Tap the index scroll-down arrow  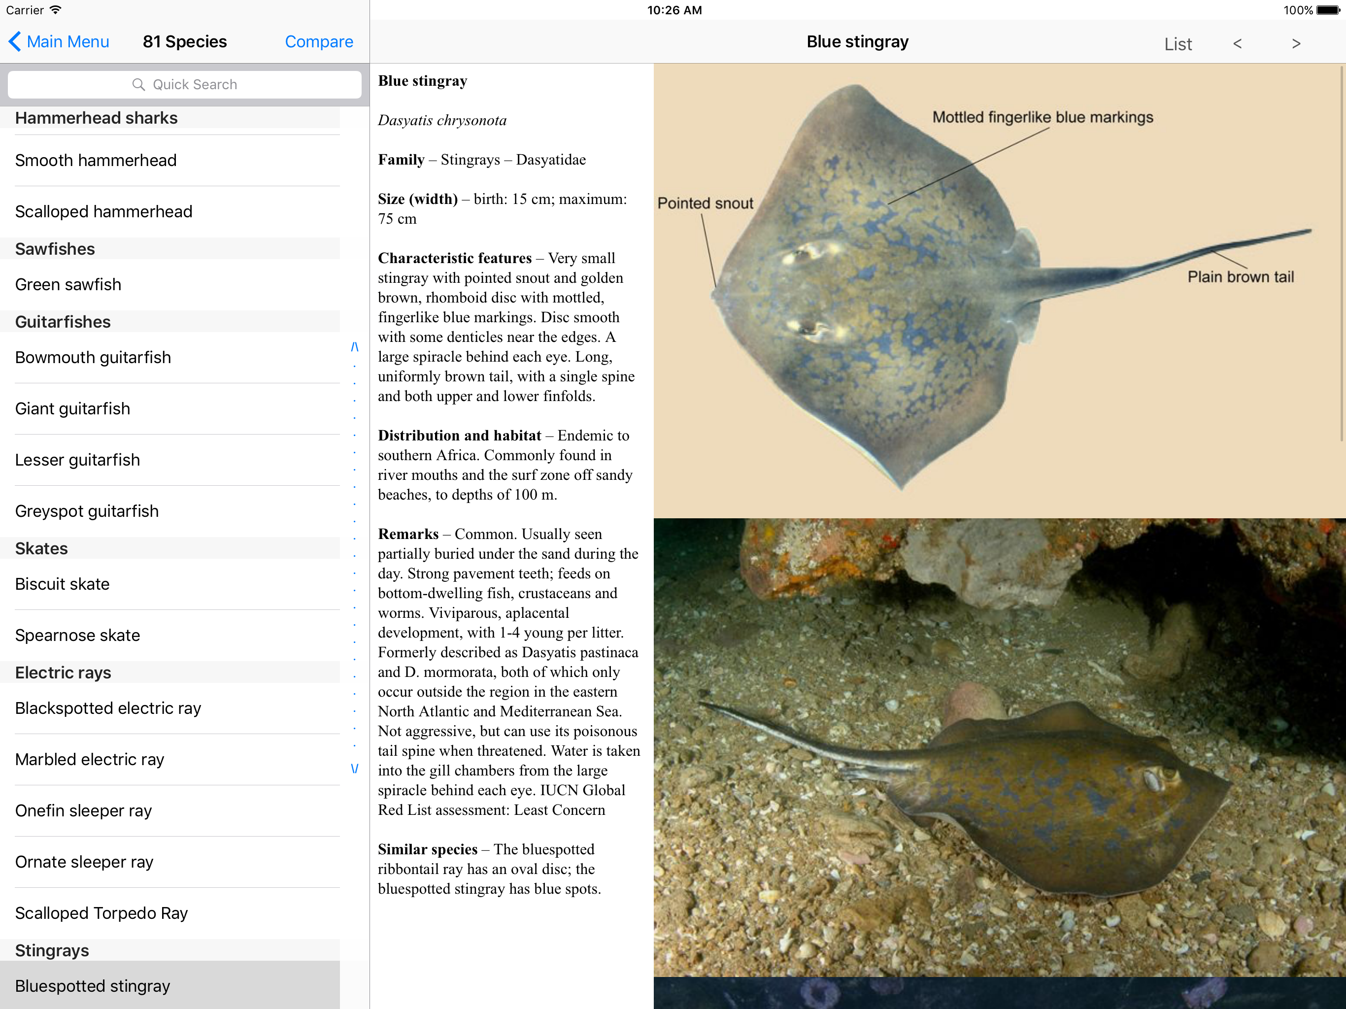pos(355,769)
